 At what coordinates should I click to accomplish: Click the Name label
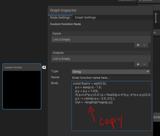(55, 77)
